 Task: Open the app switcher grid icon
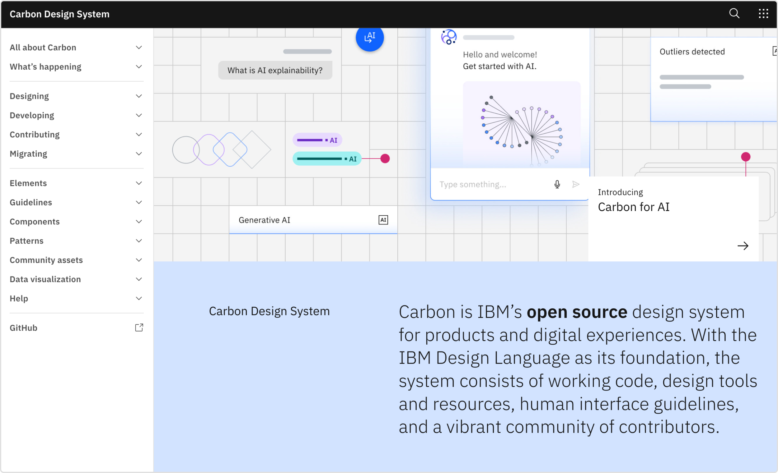763,14
